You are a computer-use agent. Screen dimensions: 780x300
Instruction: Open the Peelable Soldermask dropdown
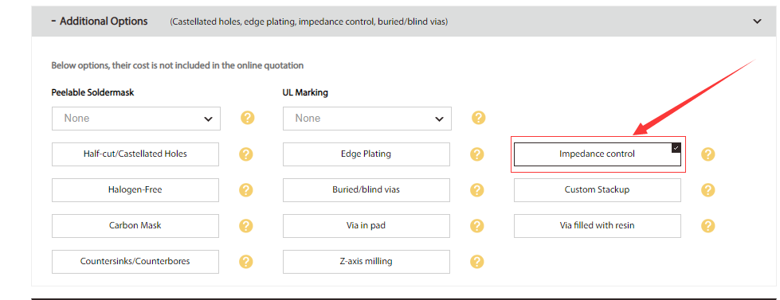136,119
